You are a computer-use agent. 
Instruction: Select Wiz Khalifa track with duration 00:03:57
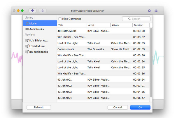click(x=103, y=37)
